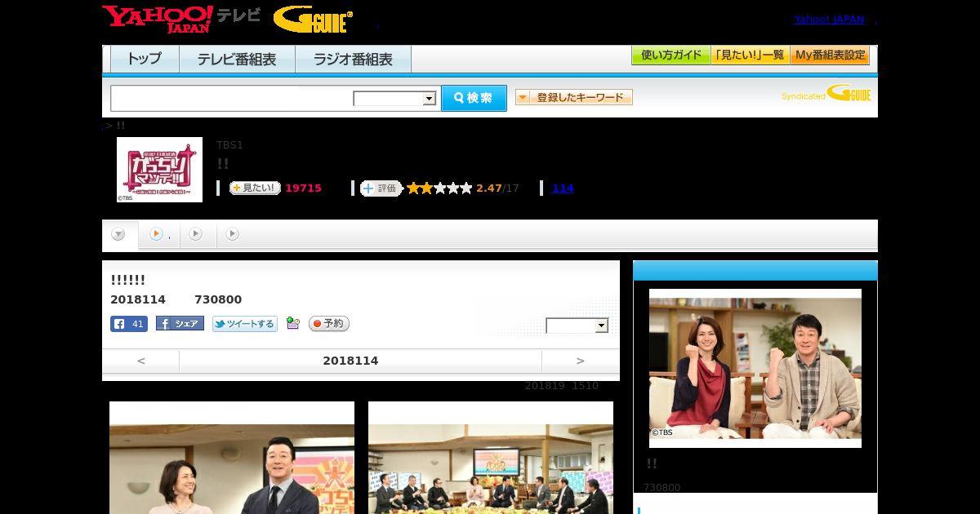Open the search category dropdown

394,99
